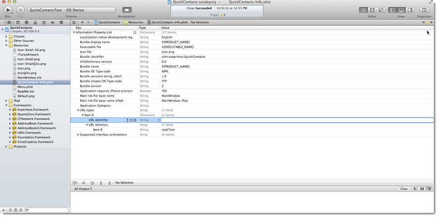Click the pause debug control icon
The height and width of the screenshot is (217, 438).
click(x=84, y=183)
